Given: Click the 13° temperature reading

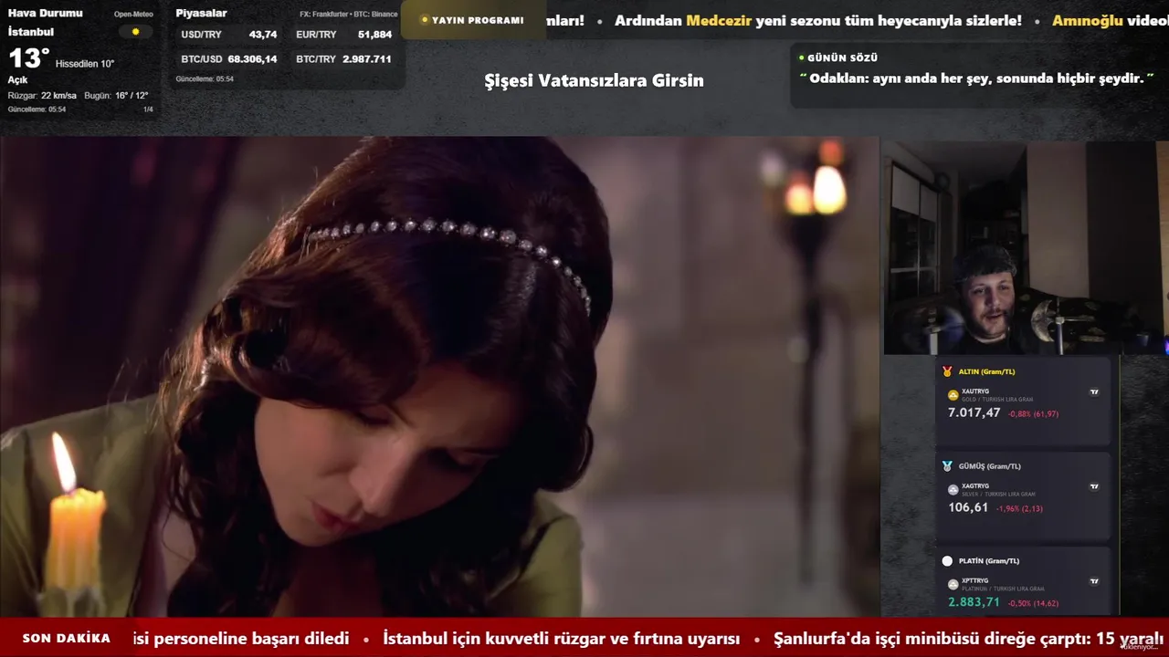Looking at the screenshot, I should (x=28, y=59).
